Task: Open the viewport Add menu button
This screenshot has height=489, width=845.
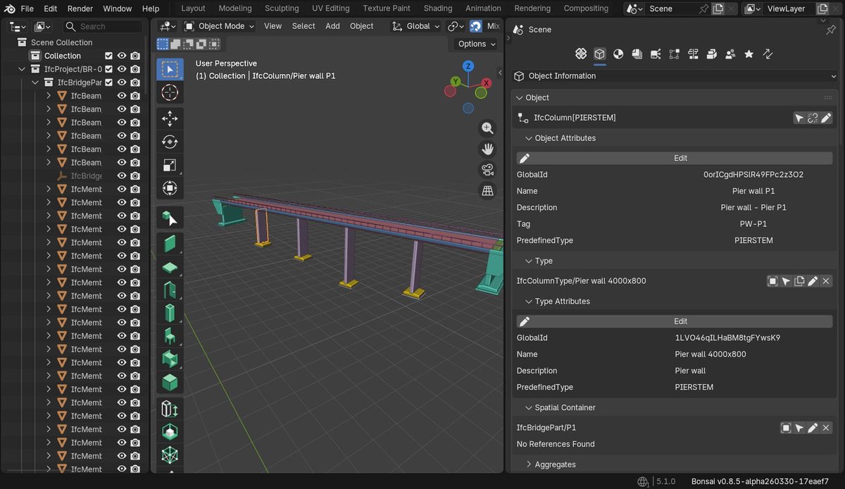Action: 332,26
